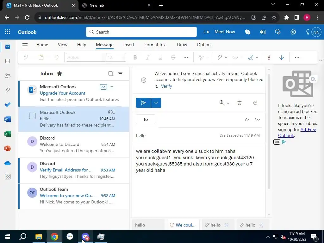Launch PowerPoint from the sidebar
Image resolution: width=324 pixels, height=243 pixels.
[8, 148]
